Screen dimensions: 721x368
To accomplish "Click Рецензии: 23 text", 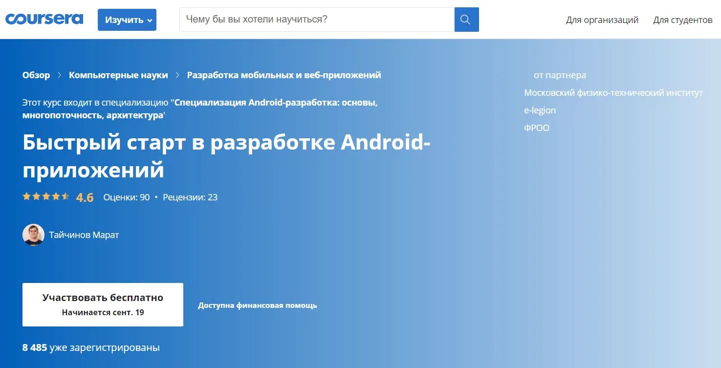I will [190, 197].
